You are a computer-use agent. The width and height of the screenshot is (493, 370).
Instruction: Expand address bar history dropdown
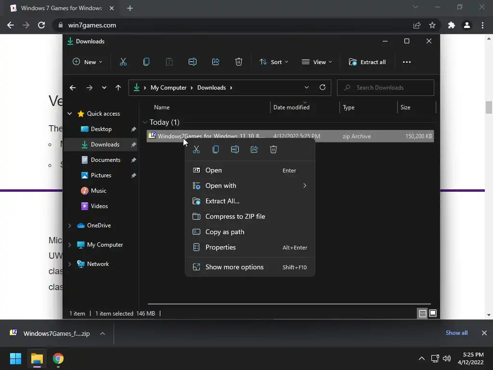pyautogui.click(x=307, y=88)
